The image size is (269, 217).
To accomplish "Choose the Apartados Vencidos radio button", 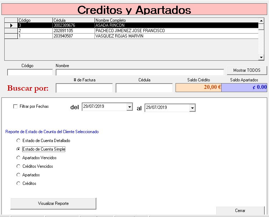I will pyautogui.click(x=19, y=158).
